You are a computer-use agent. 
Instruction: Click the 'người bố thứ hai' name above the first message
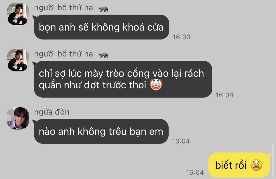pos(64,8)
